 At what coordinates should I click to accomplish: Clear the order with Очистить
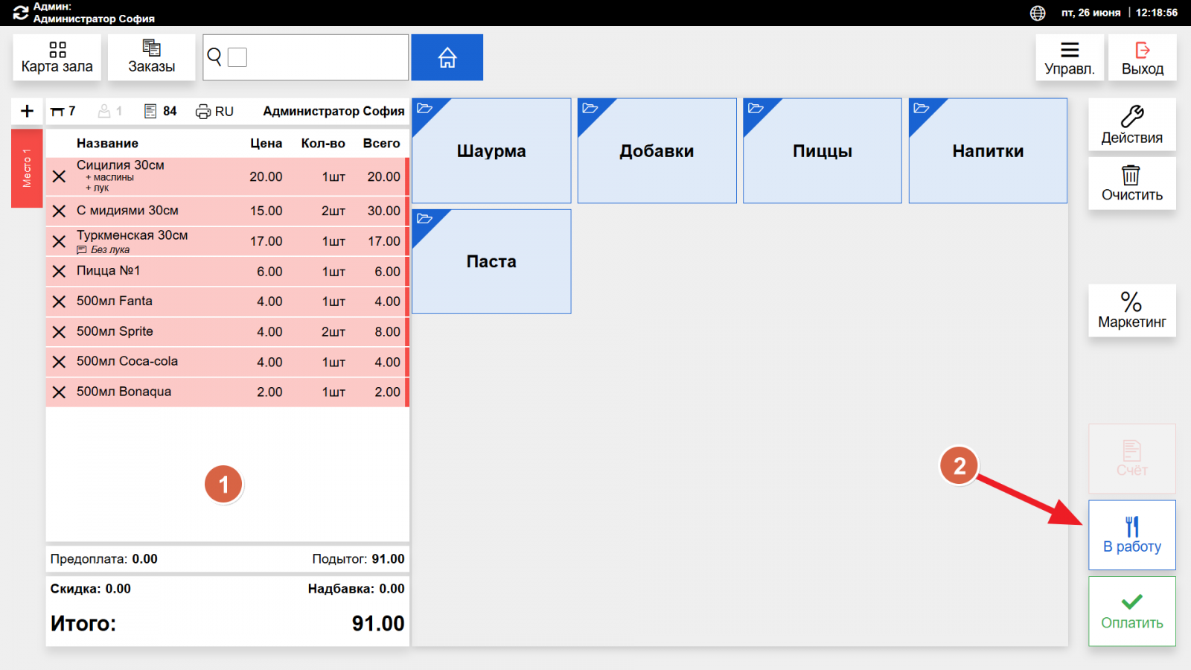(1132, 183)
